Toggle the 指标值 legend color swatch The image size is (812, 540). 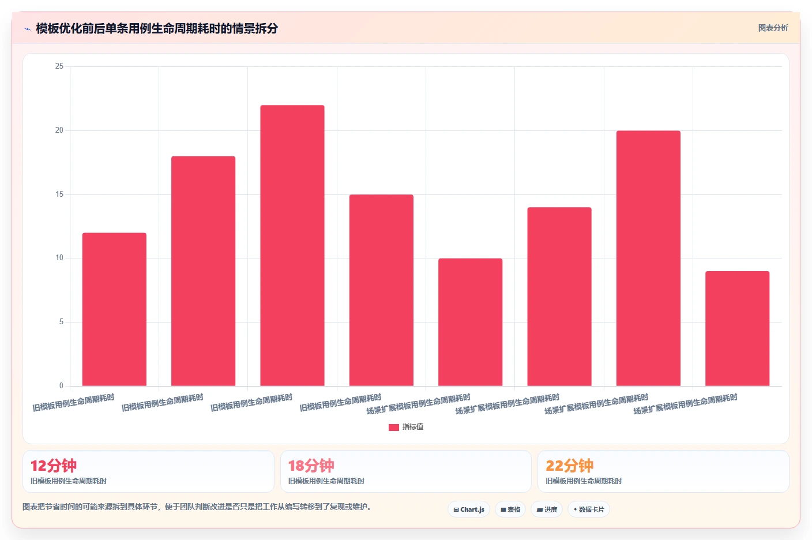393,427
